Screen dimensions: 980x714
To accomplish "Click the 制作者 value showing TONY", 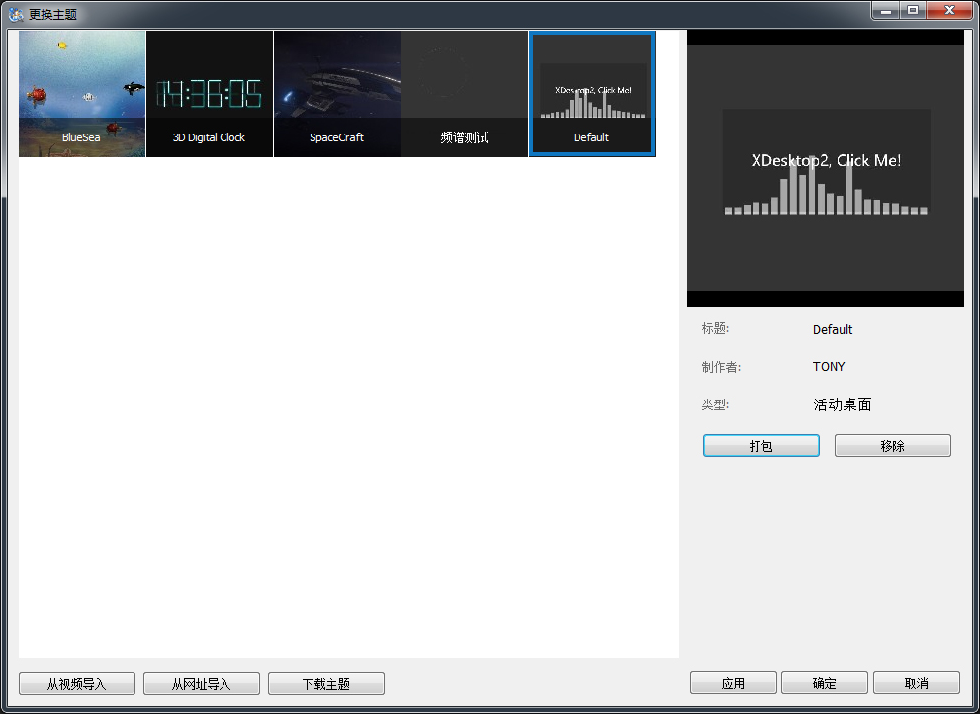I will pos(829,366).
